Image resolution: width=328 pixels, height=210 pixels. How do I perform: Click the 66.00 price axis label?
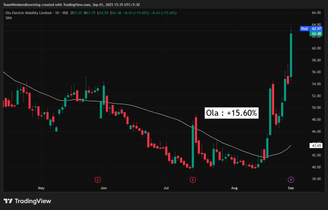pyautogui.click(x=316, y=13)
